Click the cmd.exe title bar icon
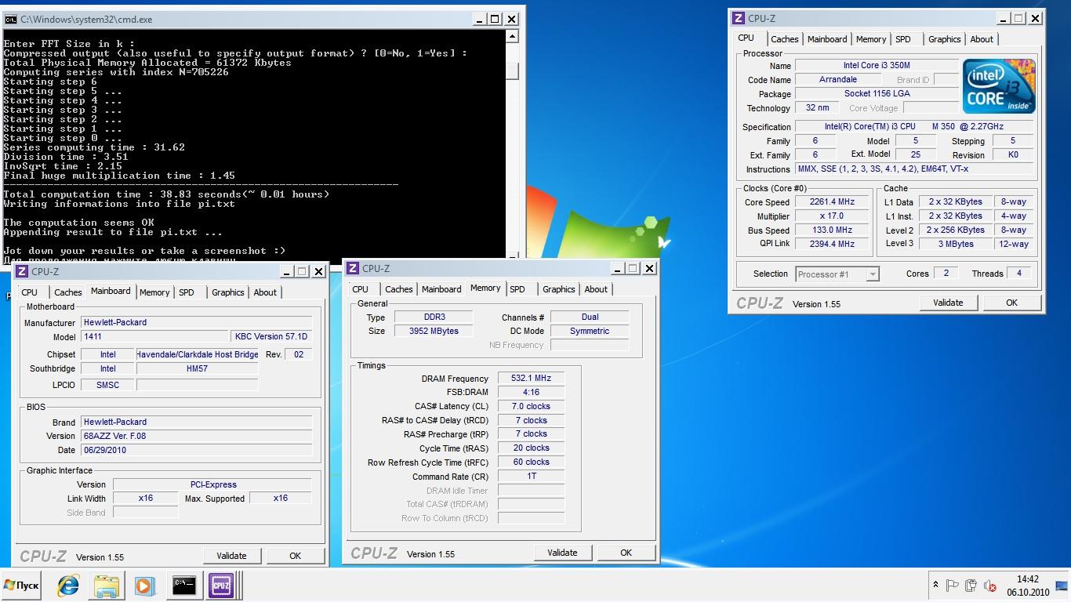Image resolution: width=1071 pixels, height=602 pixels. click(x=10, y=19)
